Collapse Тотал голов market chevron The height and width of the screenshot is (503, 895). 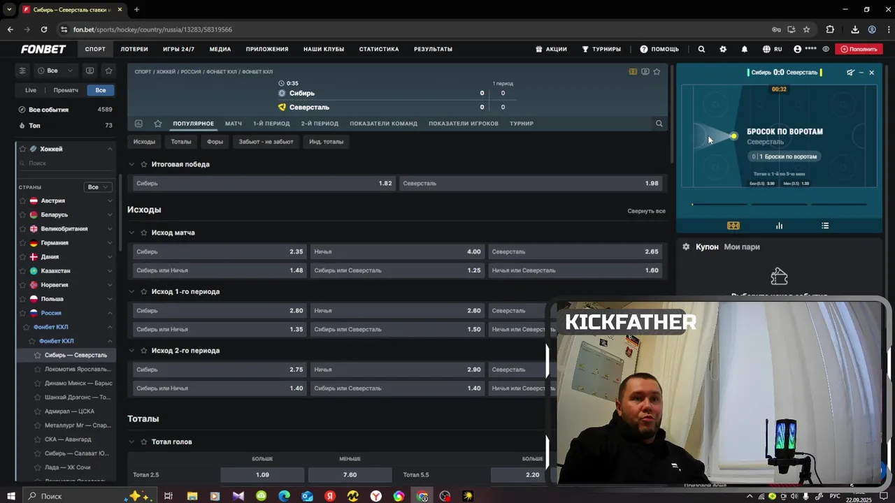(131, 442)
